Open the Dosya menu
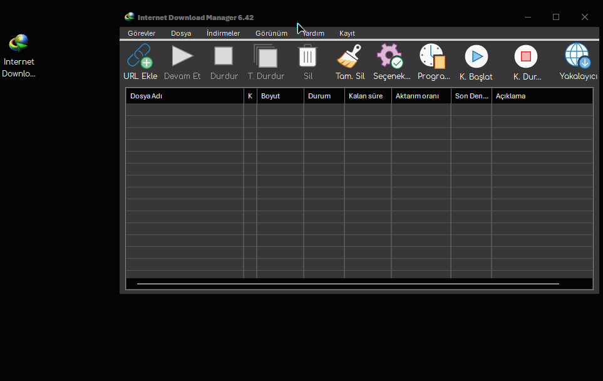This screenshot has width=603, height=381. coord(181,33)
